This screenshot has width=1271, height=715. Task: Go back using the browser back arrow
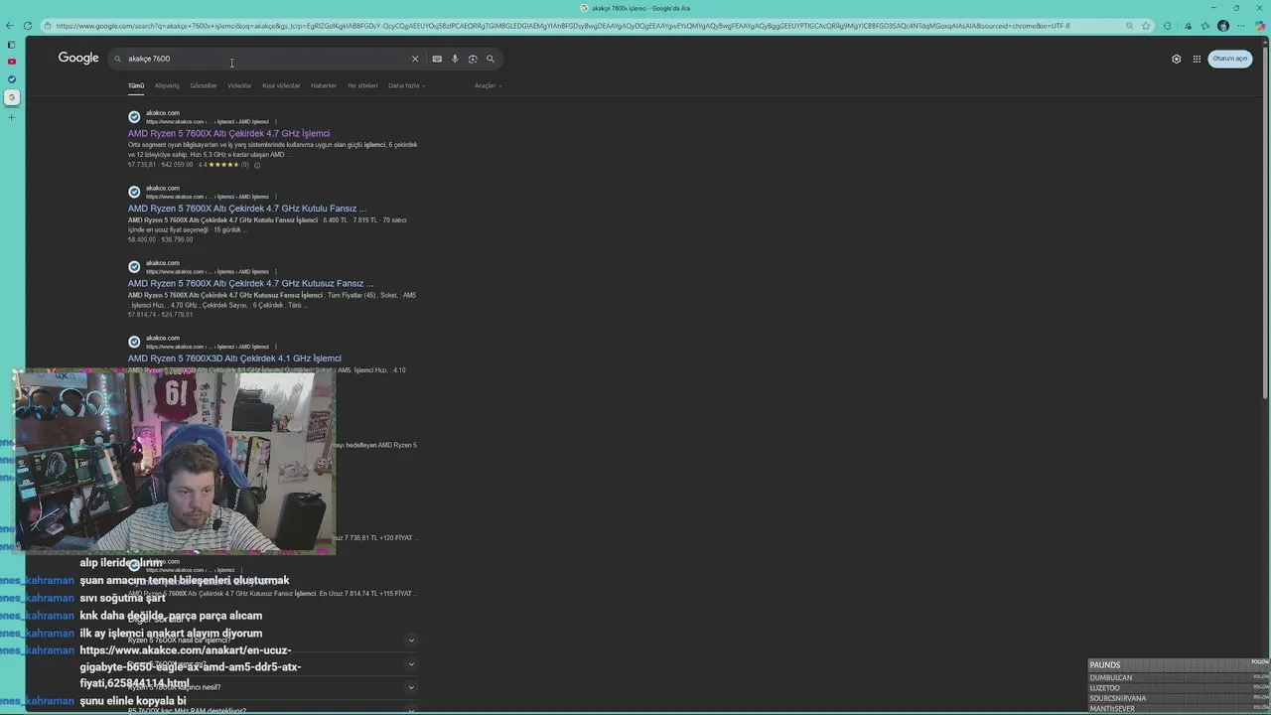pos(10,26)
